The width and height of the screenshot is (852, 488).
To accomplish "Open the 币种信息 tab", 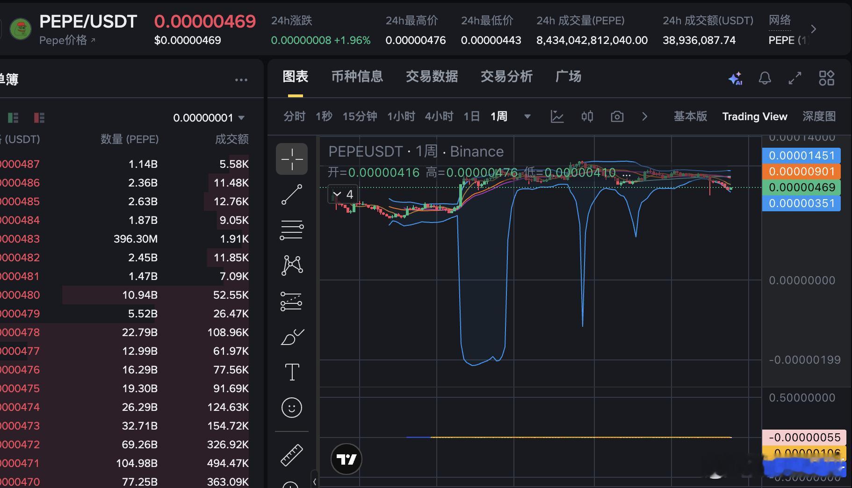I will [357, 77].
